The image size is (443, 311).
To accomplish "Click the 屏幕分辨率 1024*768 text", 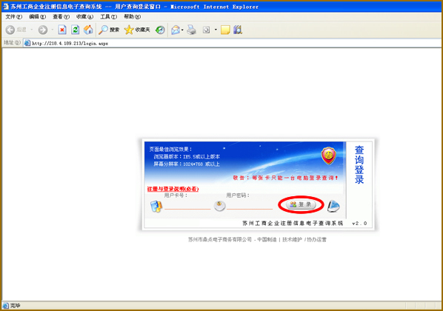I will [x=187, y=164].
